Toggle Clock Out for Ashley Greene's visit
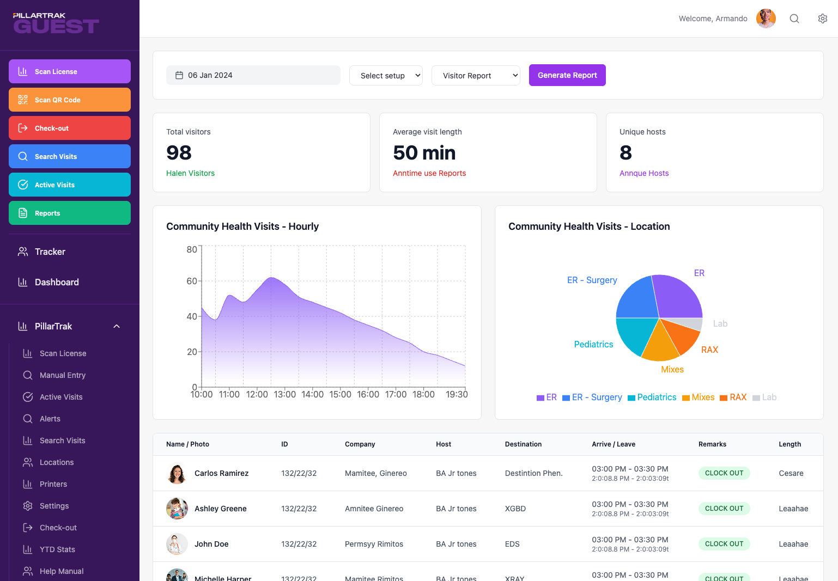This screenshot has height=581, width=838. 724,508
